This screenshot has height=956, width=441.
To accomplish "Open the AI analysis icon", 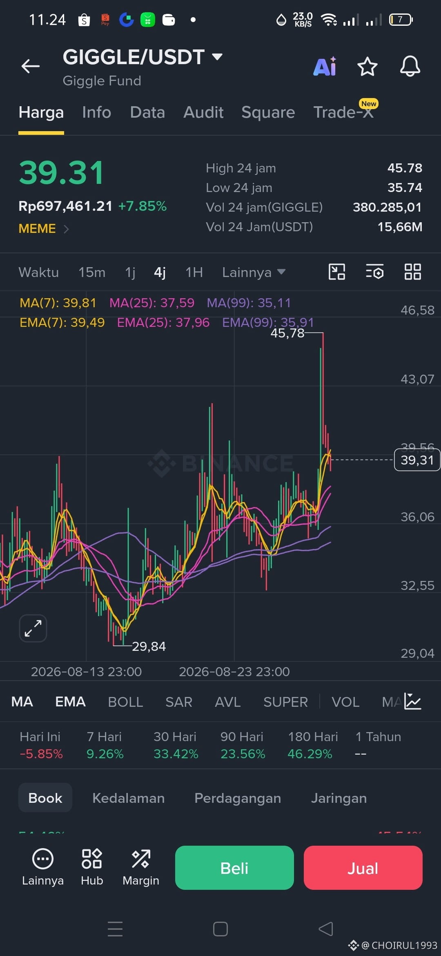I will click(x=325, y=66).
